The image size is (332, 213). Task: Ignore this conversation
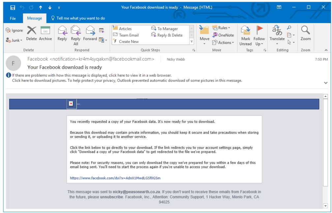point(14,30)
